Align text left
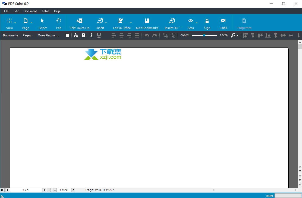302x198 pixels. pyautogui.click(x=114, y=35)
